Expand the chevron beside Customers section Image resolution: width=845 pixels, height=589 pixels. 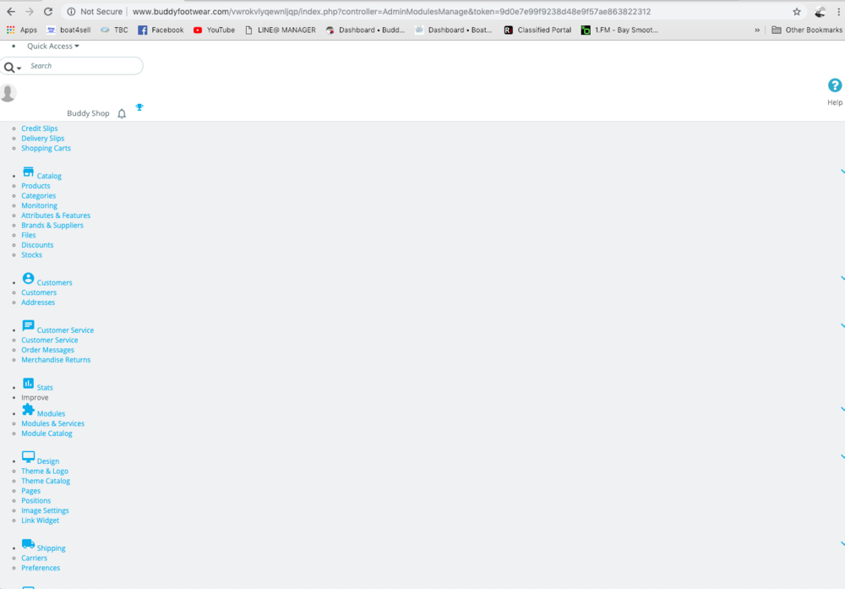click(x=842, y=276)
